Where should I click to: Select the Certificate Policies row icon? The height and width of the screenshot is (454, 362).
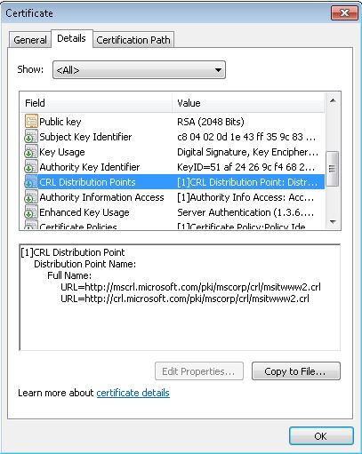pyautogui.click(x=31, y=225)
